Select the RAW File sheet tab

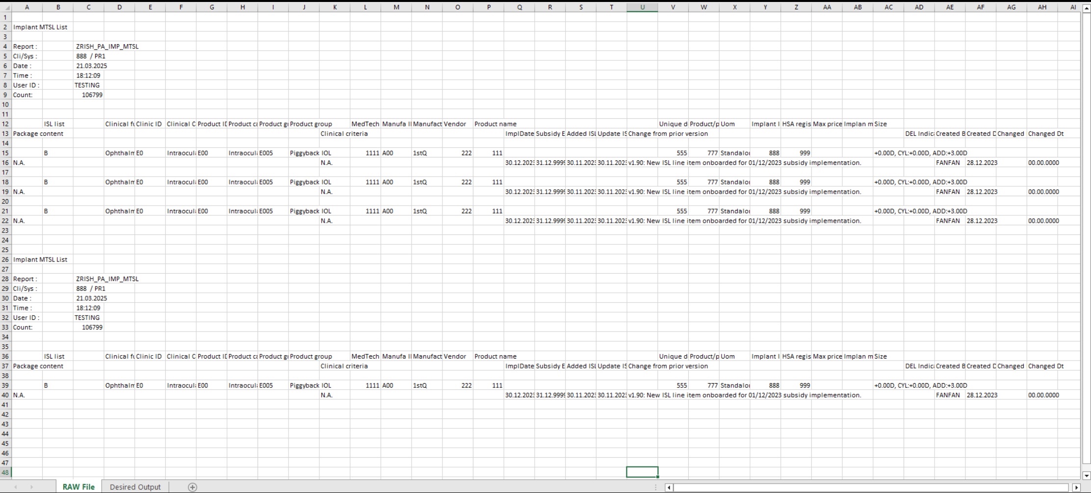[78, 487]
